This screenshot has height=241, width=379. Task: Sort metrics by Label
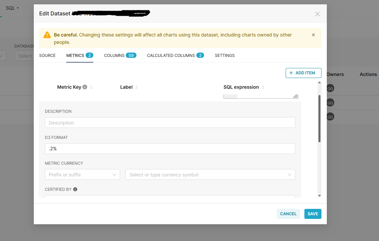pyautogui.click(x=137, y=87)
